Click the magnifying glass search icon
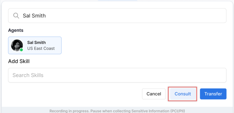Image resolution: width=234 pixels, height=113 pixels. tap(16, 16)
